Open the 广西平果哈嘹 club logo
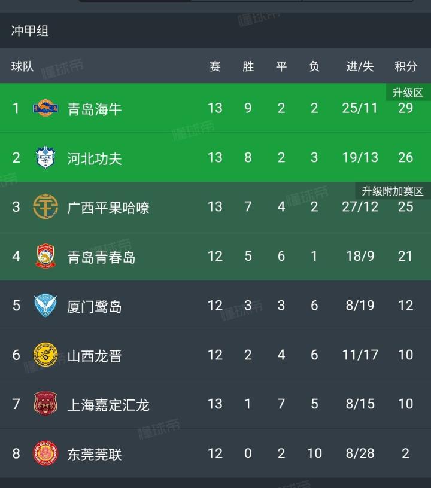The height and width of the screenshot is (488, 431). pyautogui.click(x=45, y=207)
